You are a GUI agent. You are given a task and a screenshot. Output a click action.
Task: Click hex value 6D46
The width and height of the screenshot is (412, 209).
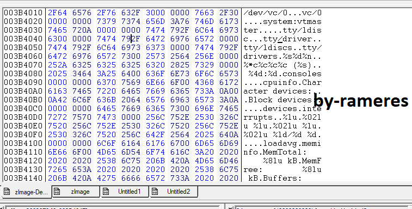[x=229, y=161]
